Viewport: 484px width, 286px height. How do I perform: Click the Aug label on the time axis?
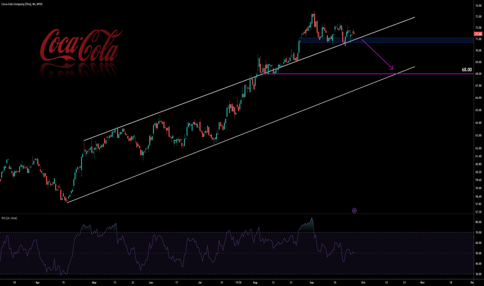[255, 282]
